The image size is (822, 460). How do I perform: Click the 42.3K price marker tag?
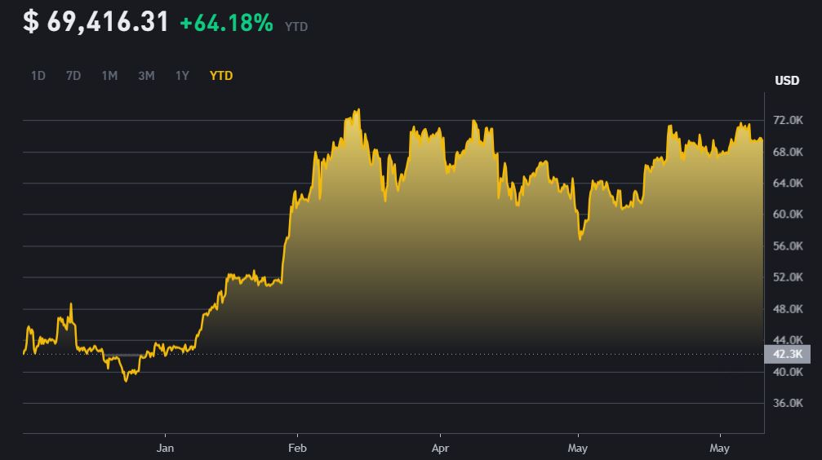[788, 354]
